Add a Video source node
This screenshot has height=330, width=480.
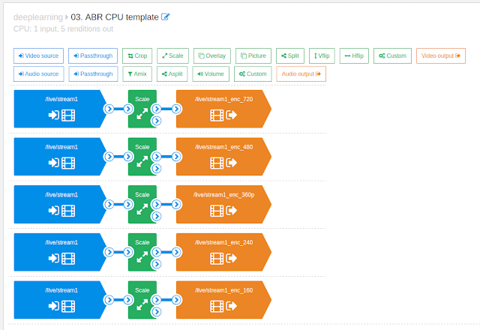pos(38,55)
